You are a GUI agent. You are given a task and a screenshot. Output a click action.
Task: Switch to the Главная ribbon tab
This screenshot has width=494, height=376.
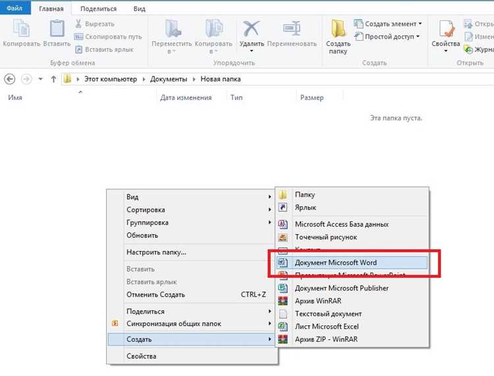coord(51,9)
